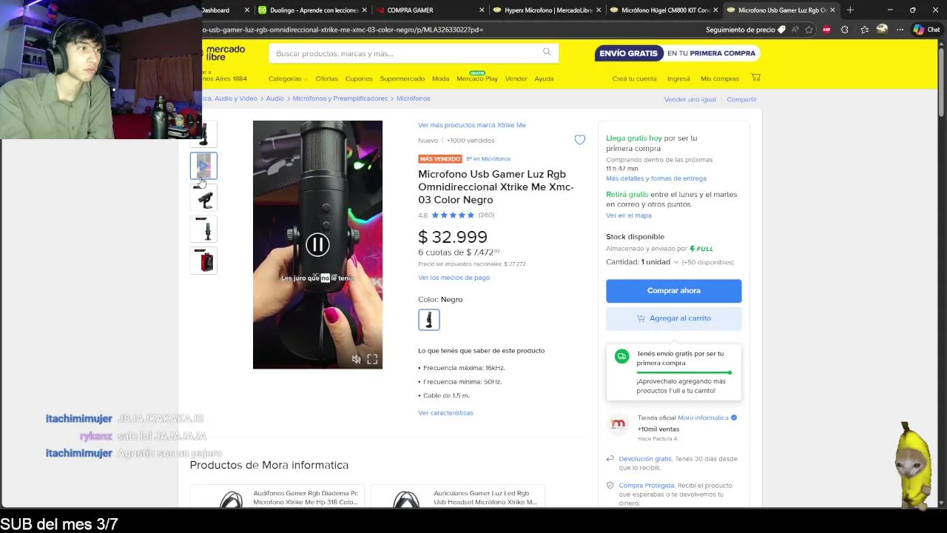Open Mercado Play from the menu

[477, 78]
